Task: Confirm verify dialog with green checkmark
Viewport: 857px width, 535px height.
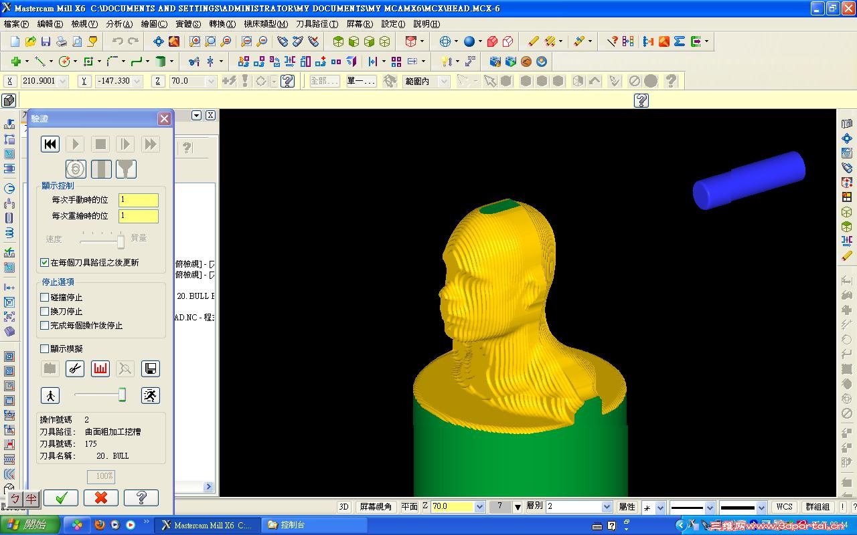Action: tap(61, 498)
